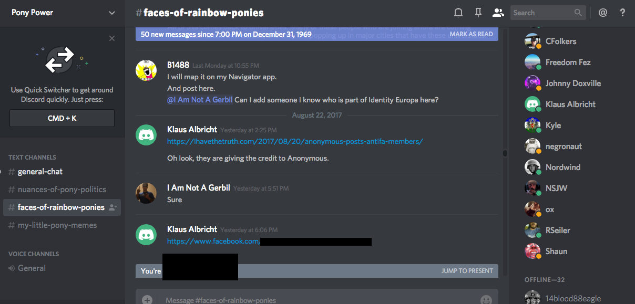
Task: Open the ihavethetruth.com article link
Action: coord(295,141)
